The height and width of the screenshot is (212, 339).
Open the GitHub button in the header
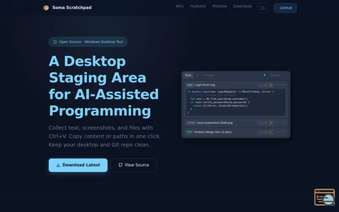click(285, 8)
